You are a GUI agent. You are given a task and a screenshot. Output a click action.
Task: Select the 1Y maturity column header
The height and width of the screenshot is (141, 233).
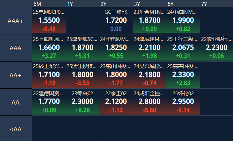tap(82, 4)
